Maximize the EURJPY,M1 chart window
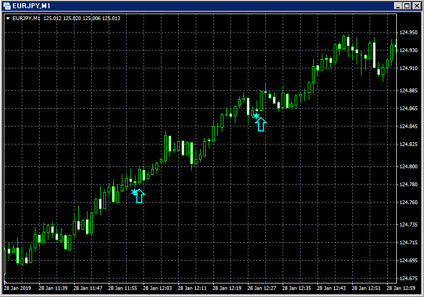Image resolution: width=424 pixels, height=297 pixels. point(407,5)
